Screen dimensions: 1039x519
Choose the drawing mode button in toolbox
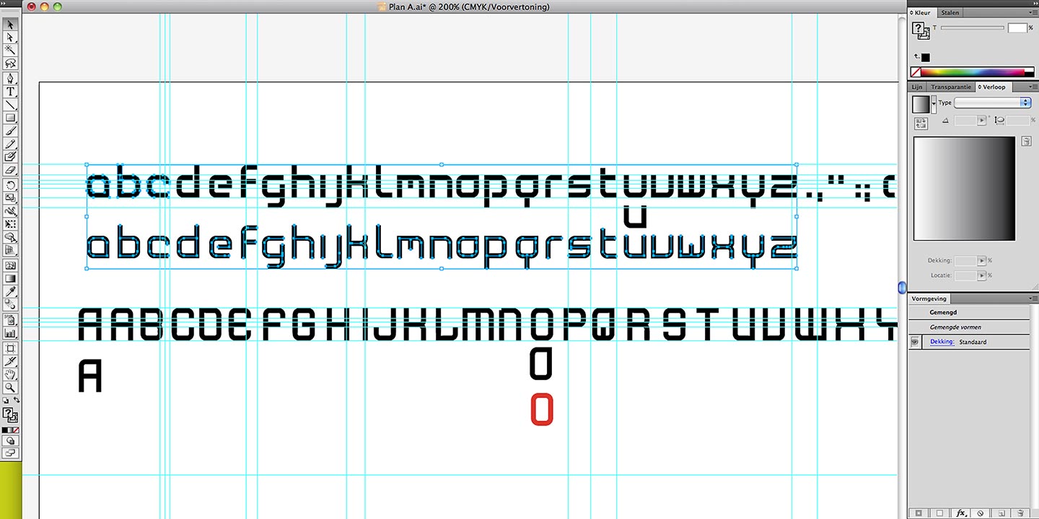tap(11, 440)
